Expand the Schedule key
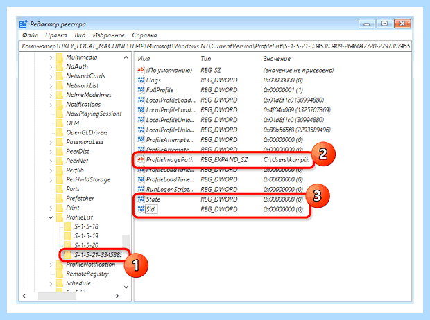Screen dimensions: 430x320 point(51,283)
